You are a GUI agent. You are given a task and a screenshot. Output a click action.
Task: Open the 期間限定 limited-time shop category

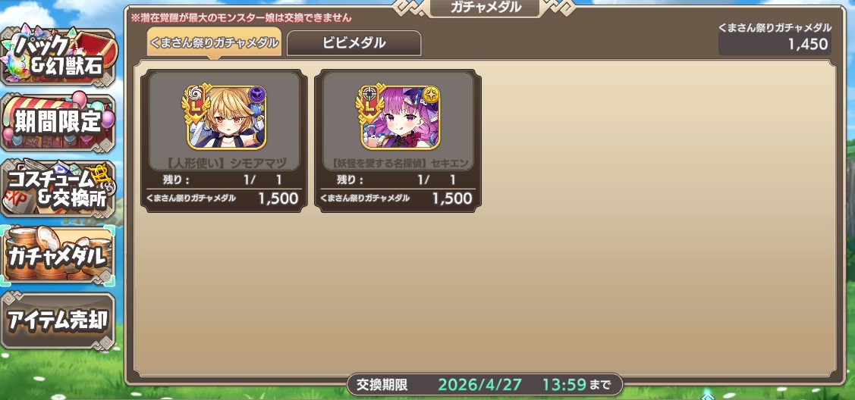58,123
